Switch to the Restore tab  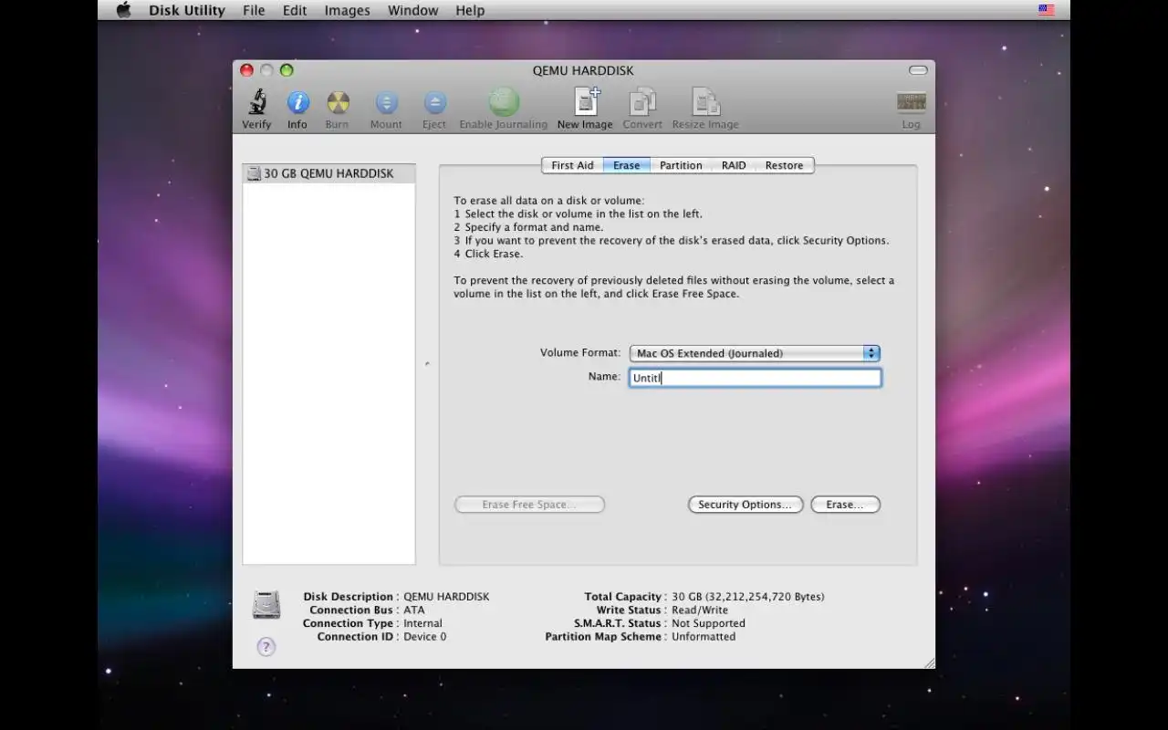[x=785, y=165]
